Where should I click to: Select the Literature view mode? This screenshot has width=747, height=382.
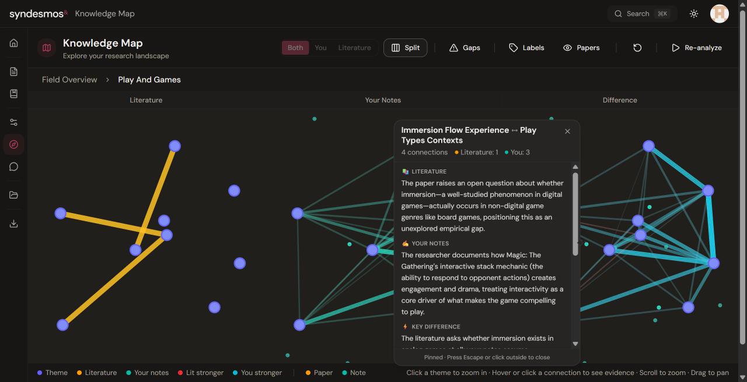[354, 48]
